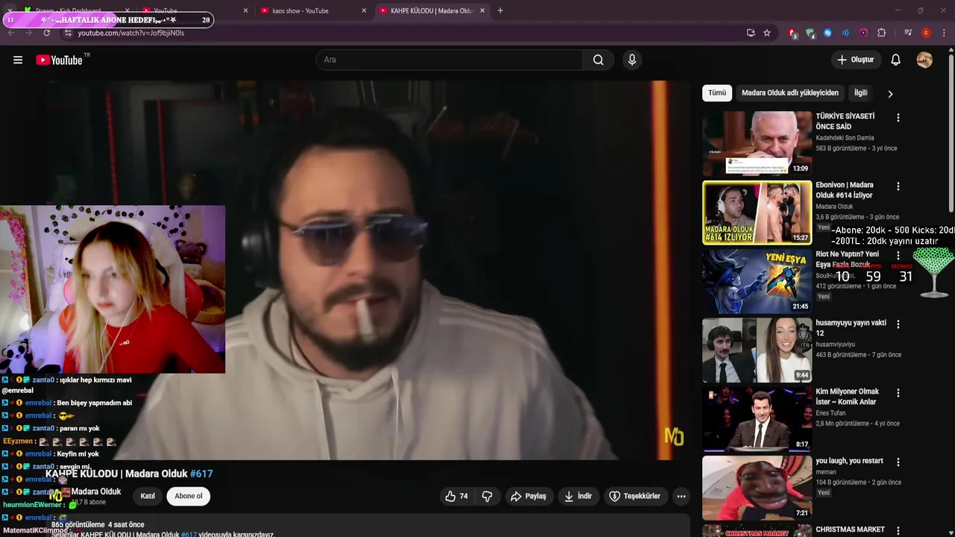Viewport: 955px width, 537px height.
Task: Click the search magnifier button
Action: [x=598, y=60]
